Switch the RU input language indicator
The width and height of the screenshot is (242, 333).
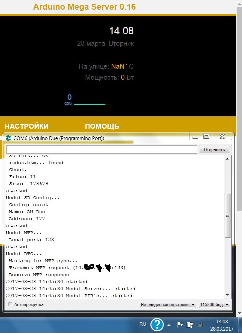click(x=143, y=324)
